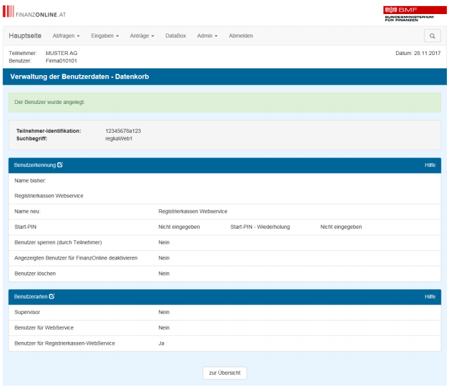Click Abmelden to log out

coord(241,36)
